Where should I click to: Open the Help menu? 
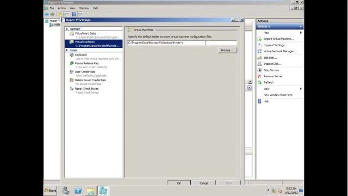[96, 8]
